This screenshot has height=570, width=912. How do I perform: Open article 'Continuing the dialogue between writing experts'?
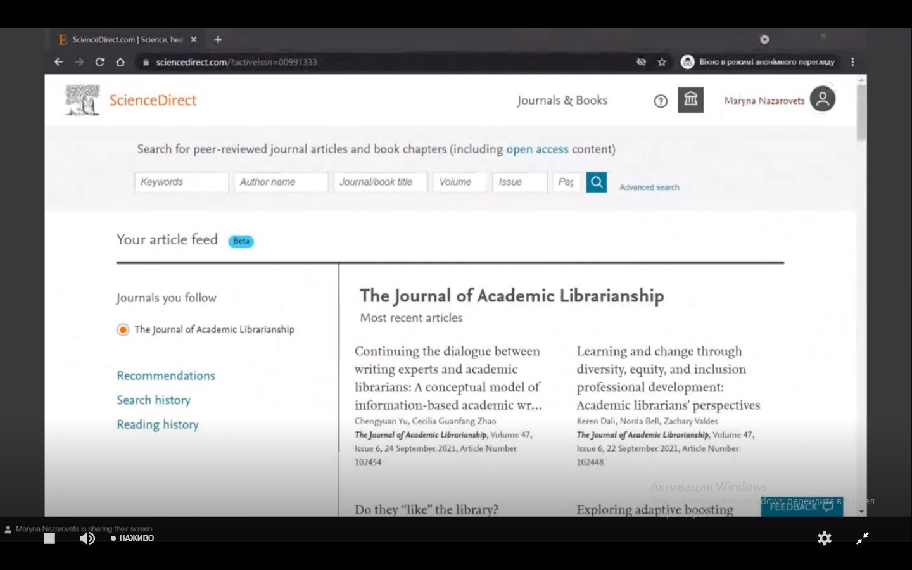448,378
